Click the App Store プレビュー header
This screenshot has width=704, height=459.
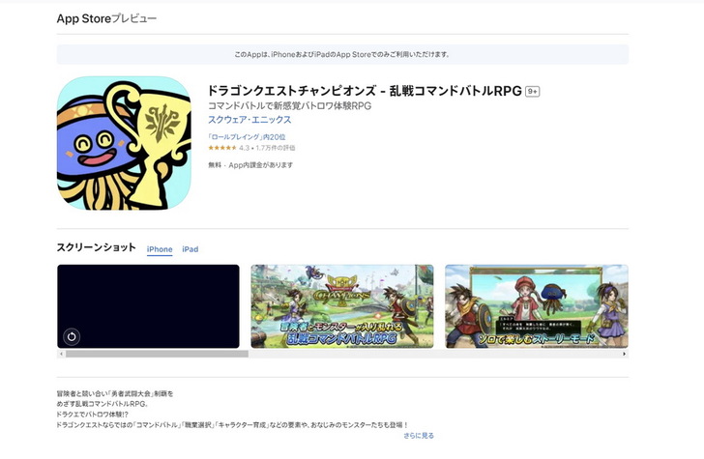coord(106,18)
